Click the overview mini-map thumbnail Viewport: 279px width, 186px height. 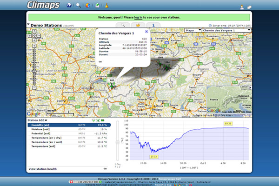coord(229,100)
